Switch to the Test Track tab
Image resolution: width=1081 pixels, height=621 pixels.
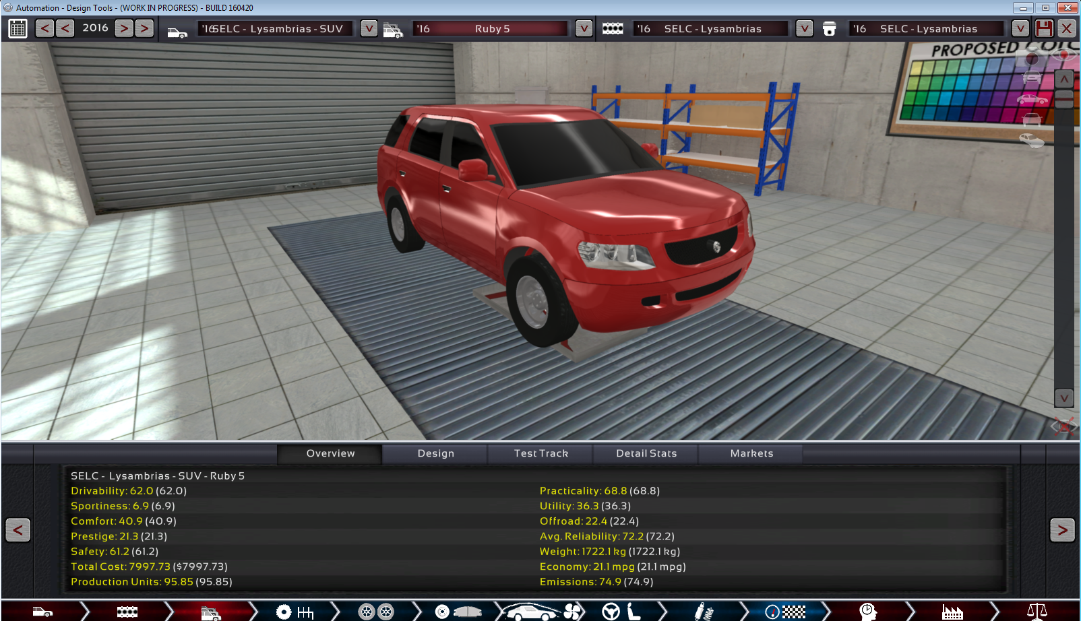point(540,453)
